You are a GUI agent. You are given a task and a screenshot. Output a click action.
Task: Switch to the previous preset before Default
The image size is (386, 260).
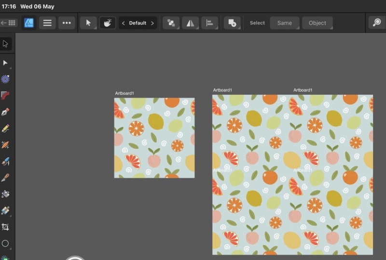124,23
